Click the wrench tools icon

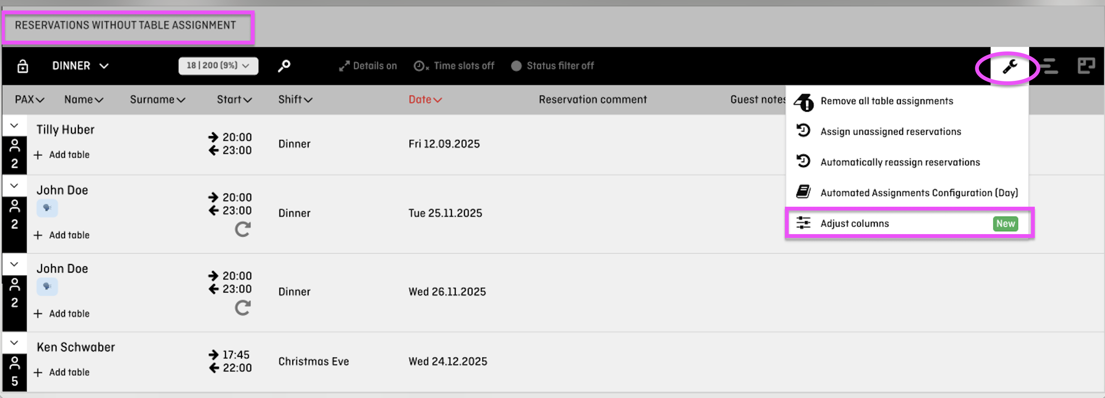[x=1009, y=66]
